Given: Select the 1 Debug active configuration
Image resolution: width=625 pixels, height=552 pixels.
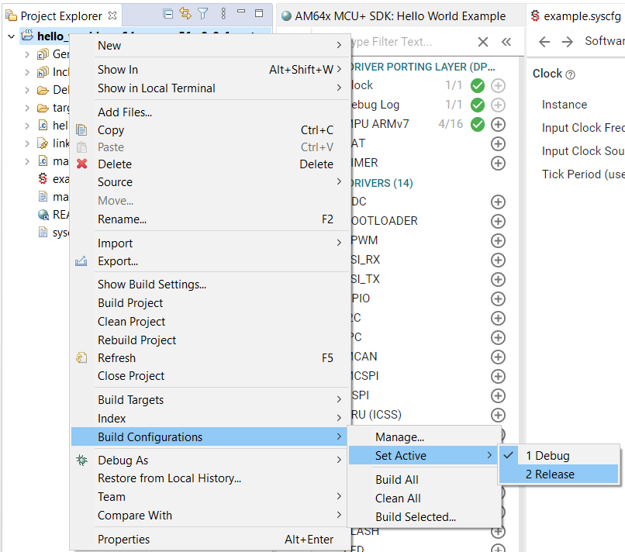Looking at the screenshot, I should point(547,456).
